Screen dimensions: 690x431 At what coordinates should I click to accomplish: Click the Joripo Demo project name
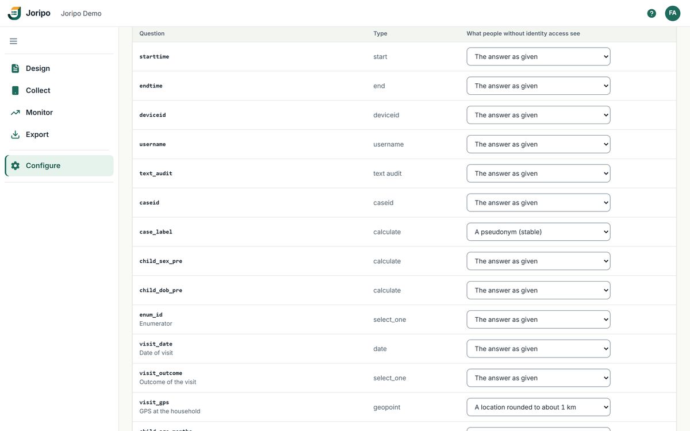(81, 13)
